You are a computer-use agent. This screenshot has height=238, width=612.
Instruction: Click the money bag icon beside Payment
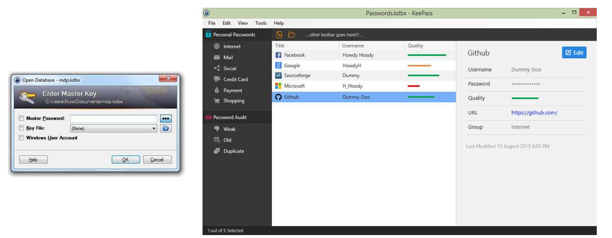(217, 90)
